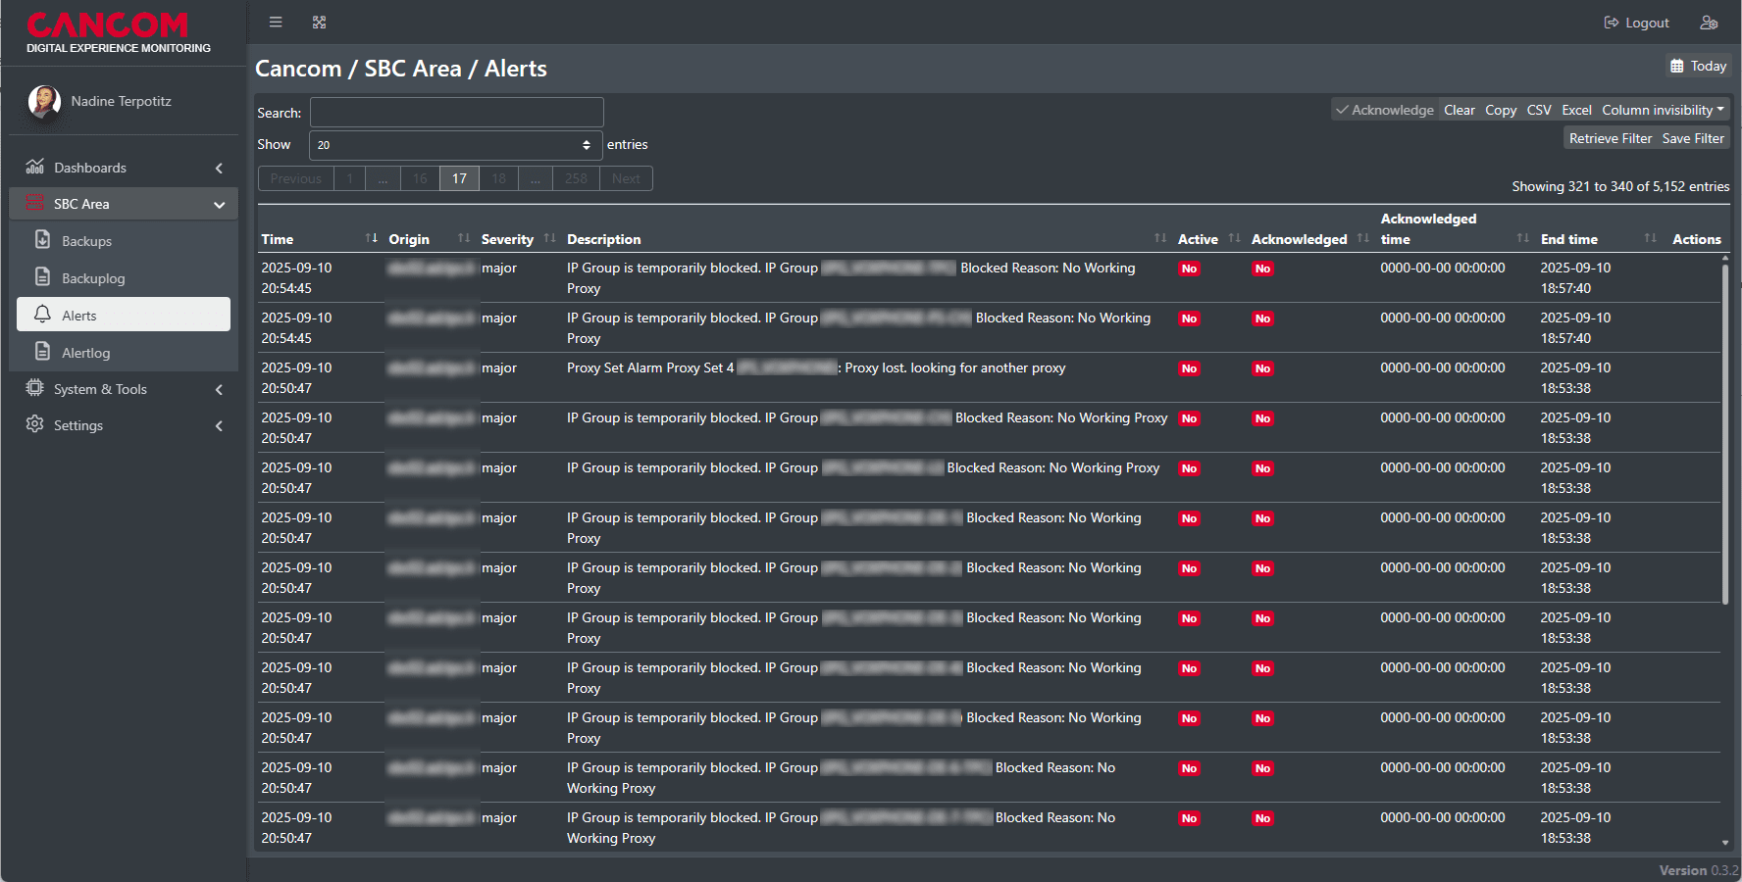Click the Alerts bell icon

coord(42,315)
